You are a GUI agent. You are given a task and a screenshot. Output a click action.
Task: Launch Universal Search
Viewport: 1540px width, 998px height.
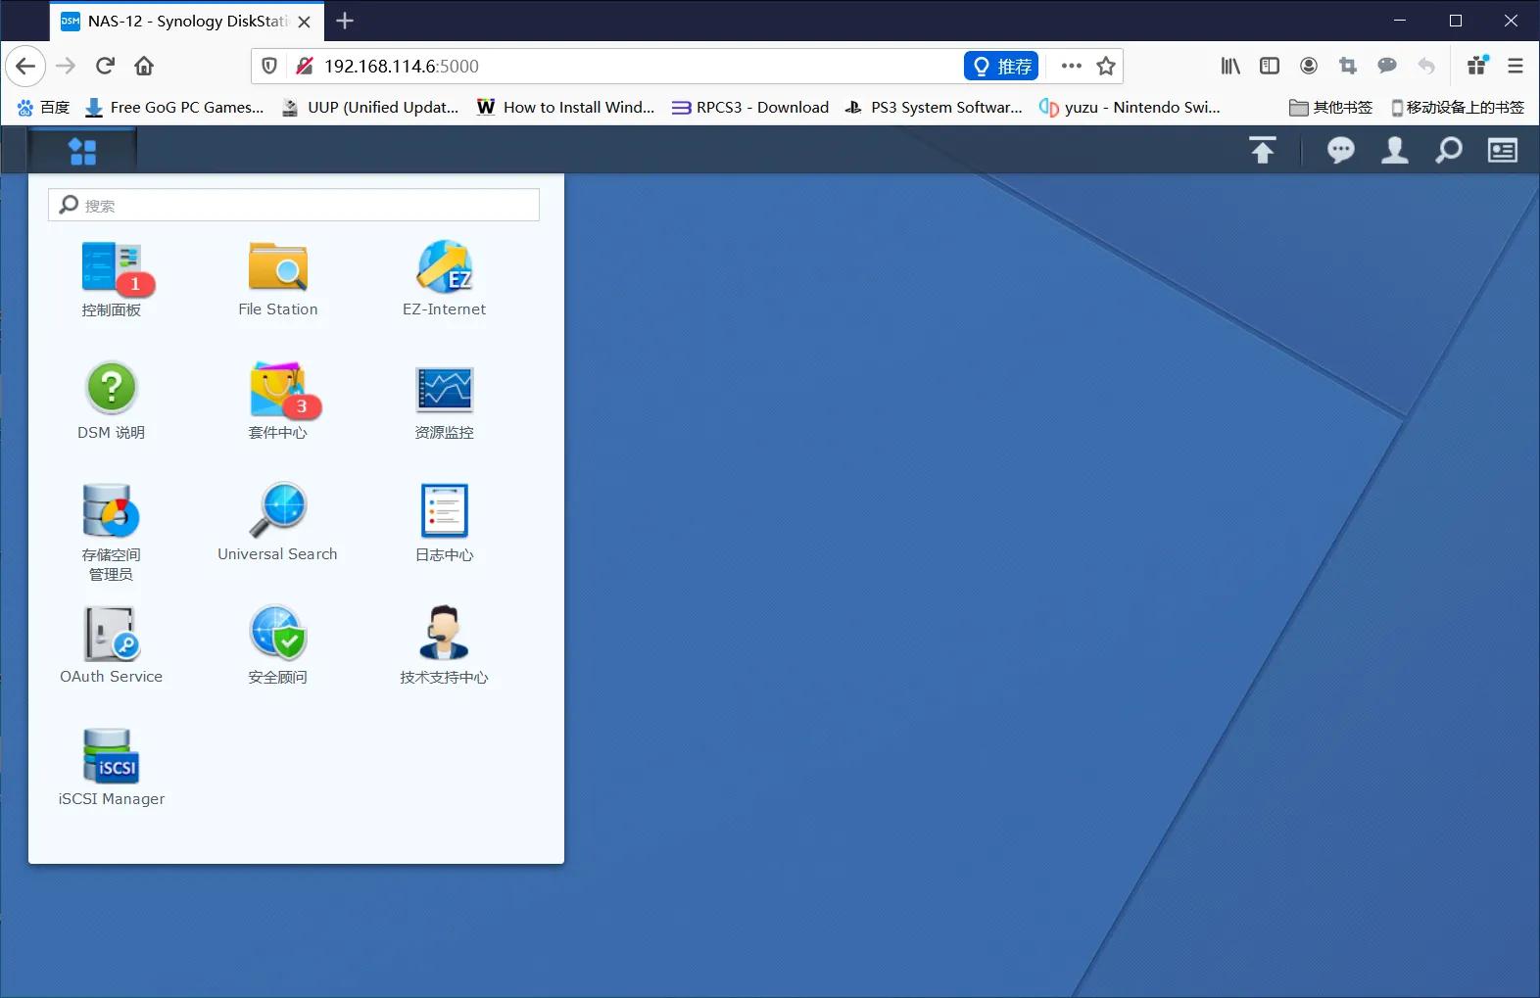(x=278, y=523)
